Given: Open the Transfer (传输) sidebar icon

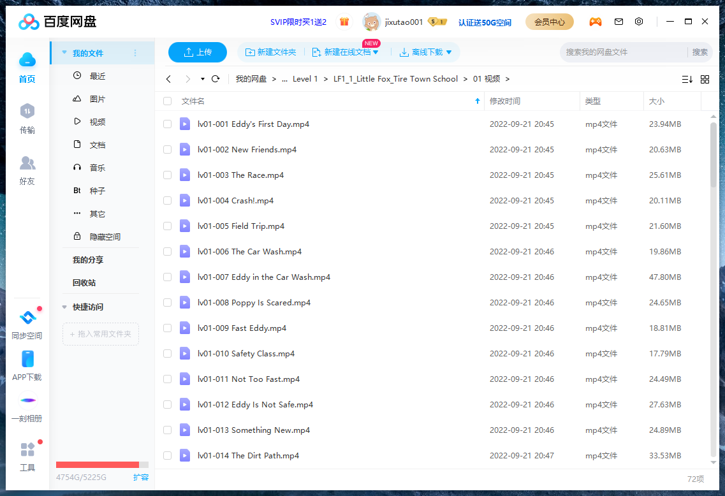Looking at the screenshot, I should tap(27, 119).
